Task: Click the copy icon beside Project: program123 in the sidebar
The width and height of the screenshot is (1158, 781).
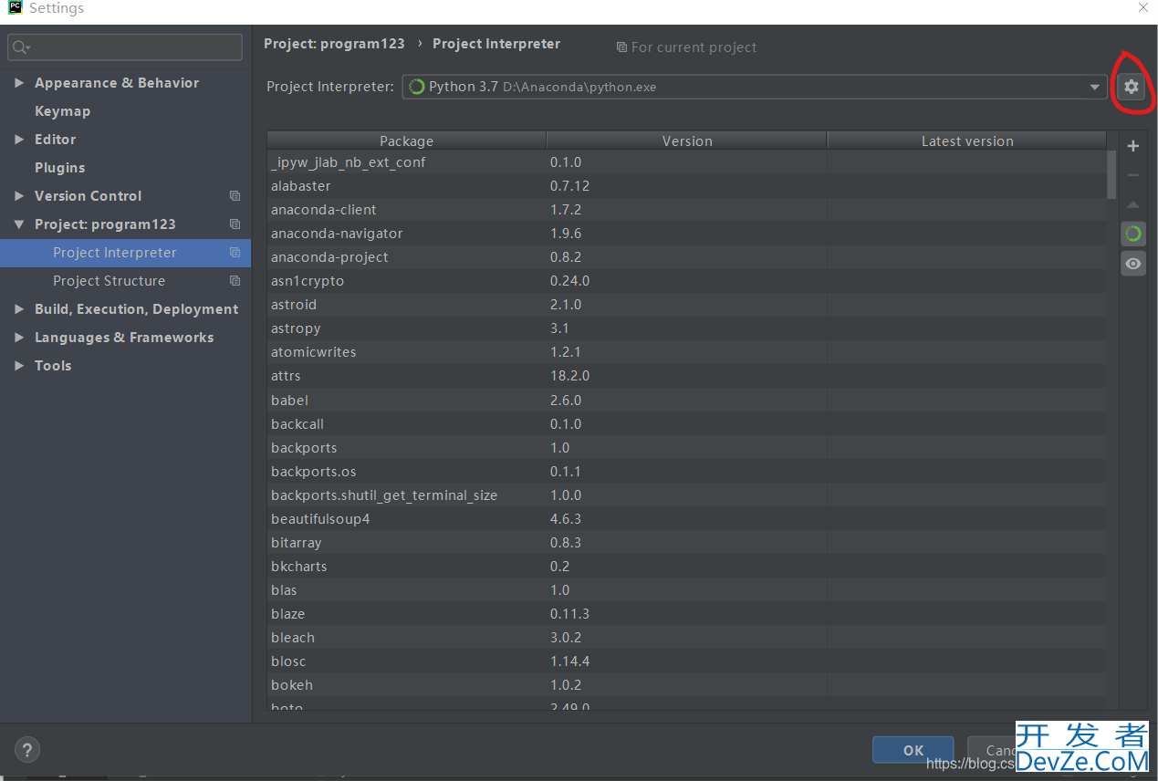Action: click(x=235, y=224)
